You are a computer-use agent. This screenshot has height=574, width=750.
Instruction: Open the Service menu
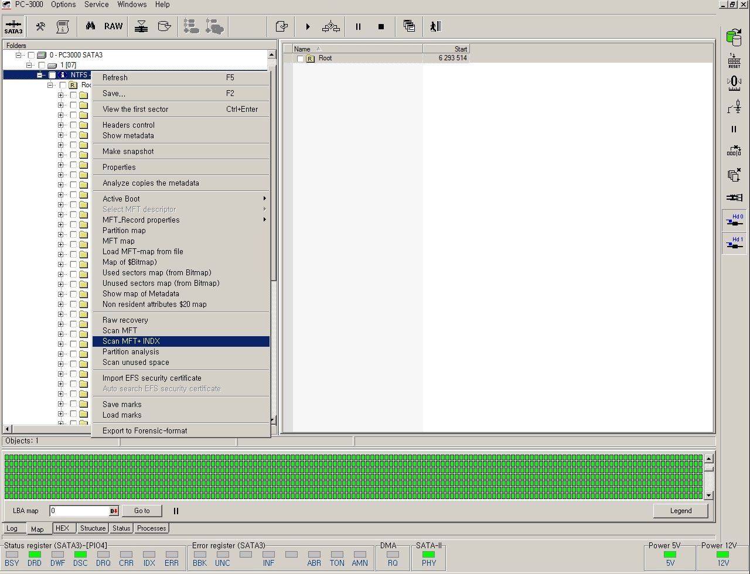(97, 5)
